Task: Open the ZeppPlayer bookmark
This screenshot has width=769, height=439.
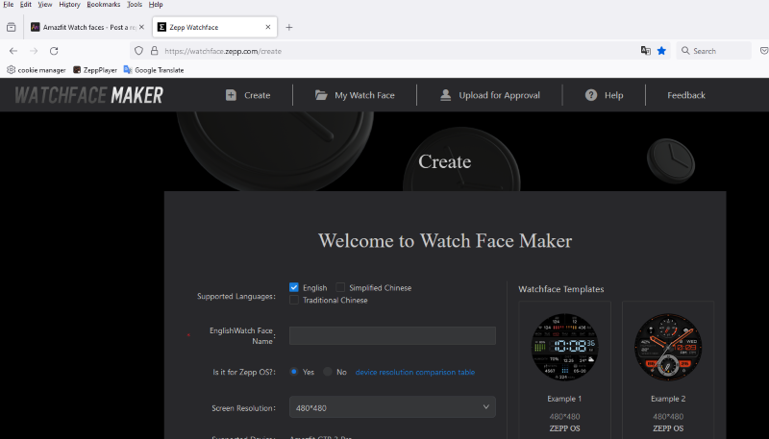Action: 94,70
